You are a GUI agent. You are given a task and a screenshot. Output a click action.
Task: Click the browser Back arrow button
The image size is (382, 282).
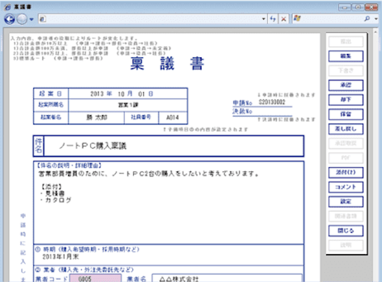click(x=10, y=19)
